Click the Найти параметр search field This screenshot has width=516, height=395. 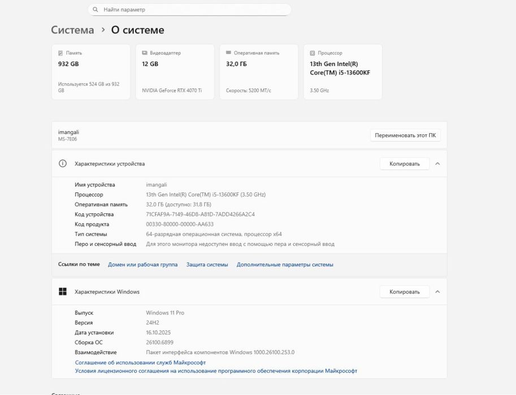click(192, 10)
